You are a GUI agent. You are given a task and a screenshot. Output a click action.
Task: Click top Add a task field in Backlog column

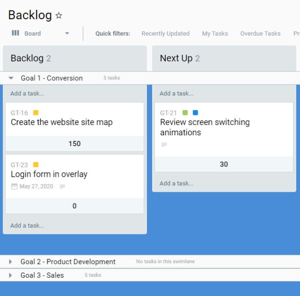point(27,93)
